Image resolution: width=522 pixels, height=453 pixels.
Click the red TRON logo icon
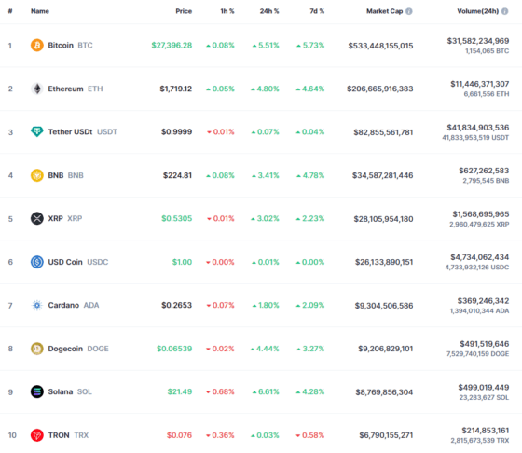click(x=37, y=435)
